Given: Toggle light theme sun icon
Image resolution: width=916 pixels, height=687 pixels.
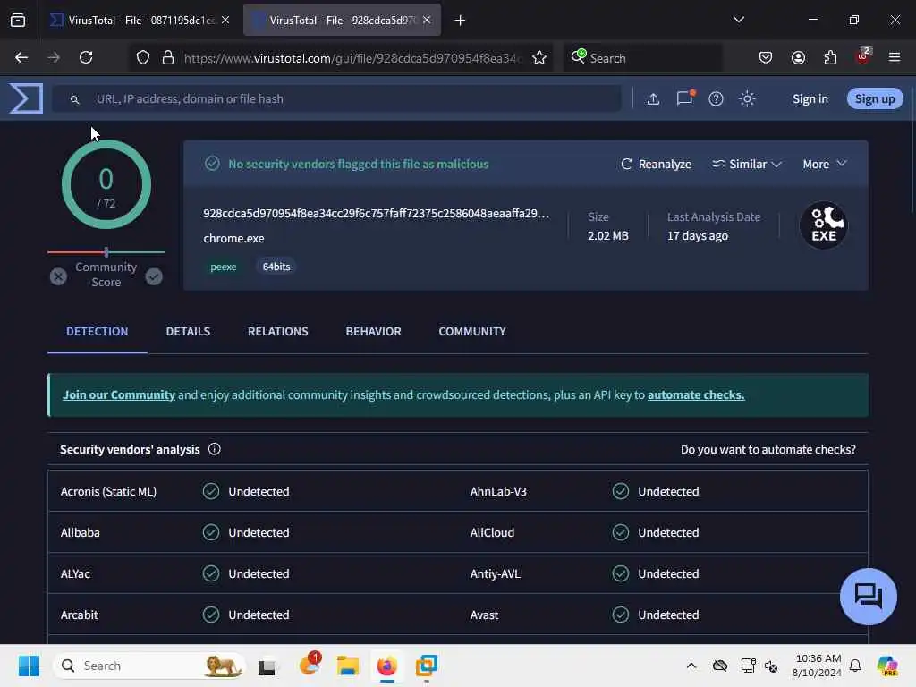Looking at the screenshot, I should coord(747,98).
